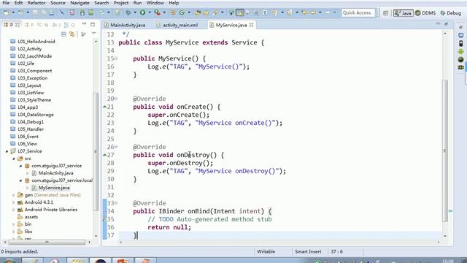The width and height of the screenshot is (467, 263).
Task: Toggle code folding at line 26
Action: (116, 147)
